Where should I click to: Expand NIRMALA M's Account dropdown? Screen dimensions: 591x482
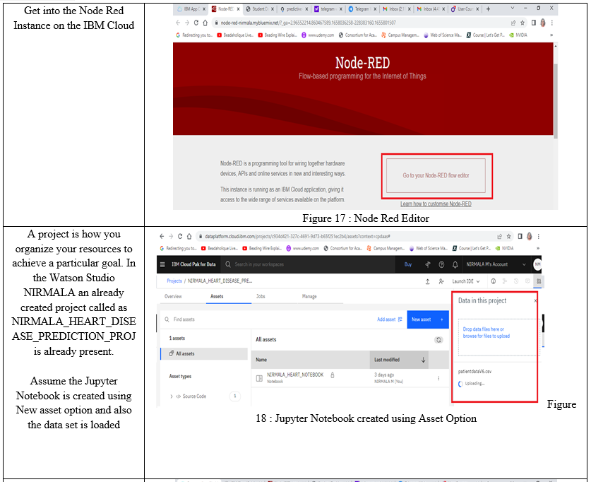tap(496, 264)
